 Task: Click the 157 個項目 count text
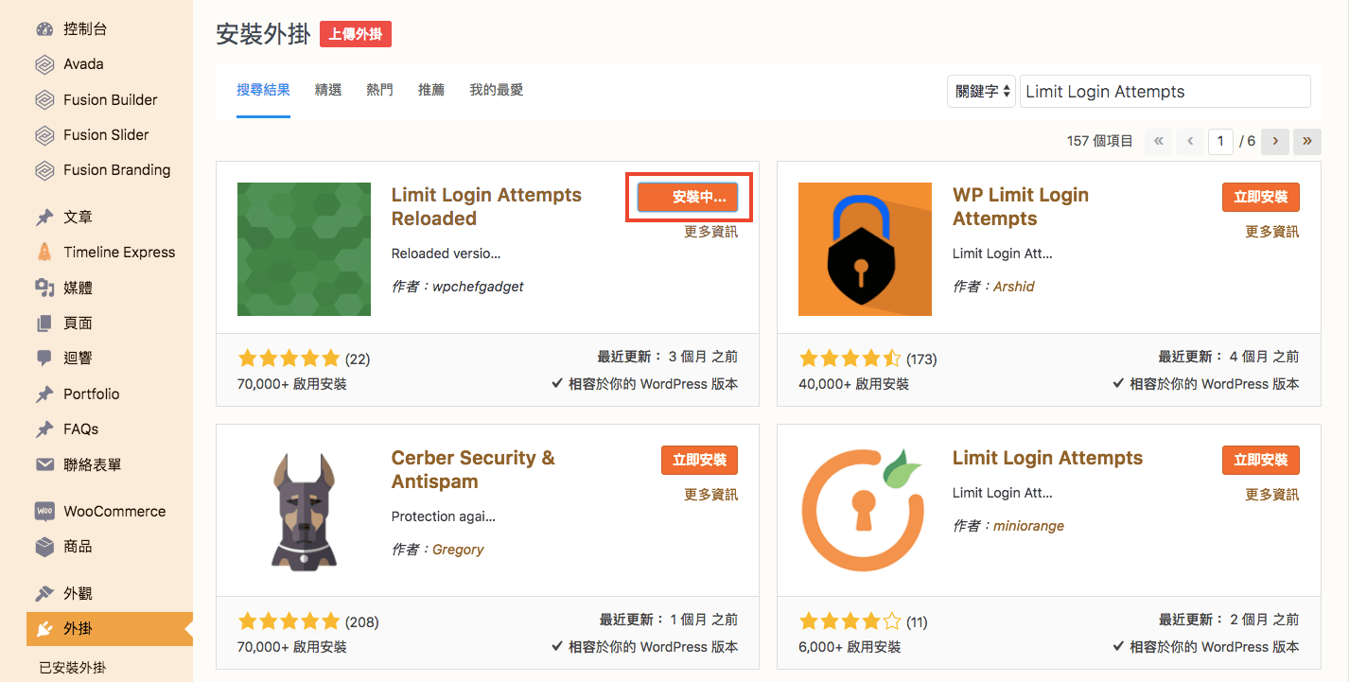coord(1100,141)
